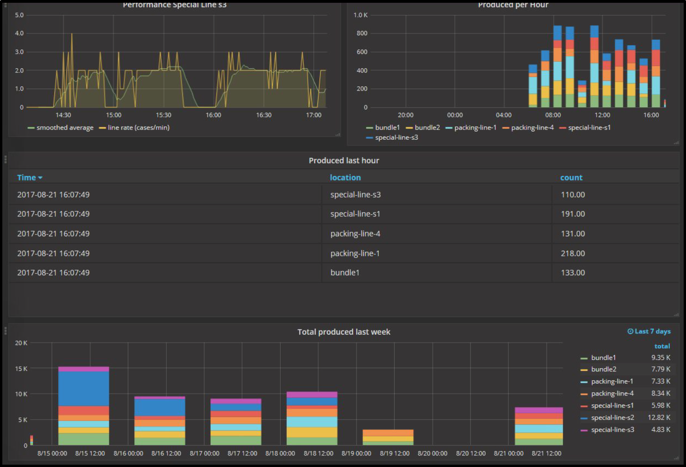Screen dimensions: 686x467
Task: Click the tallest bar at 8/15 12:00
Action: (x=84, y=406)
